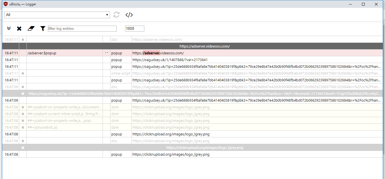
Task: Click the X beside the adserver.videeoos.com doc entry
Action: coord(23,39)
